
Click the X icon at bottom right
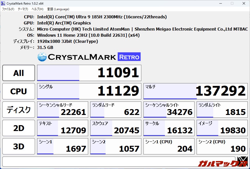pos(242,161)
